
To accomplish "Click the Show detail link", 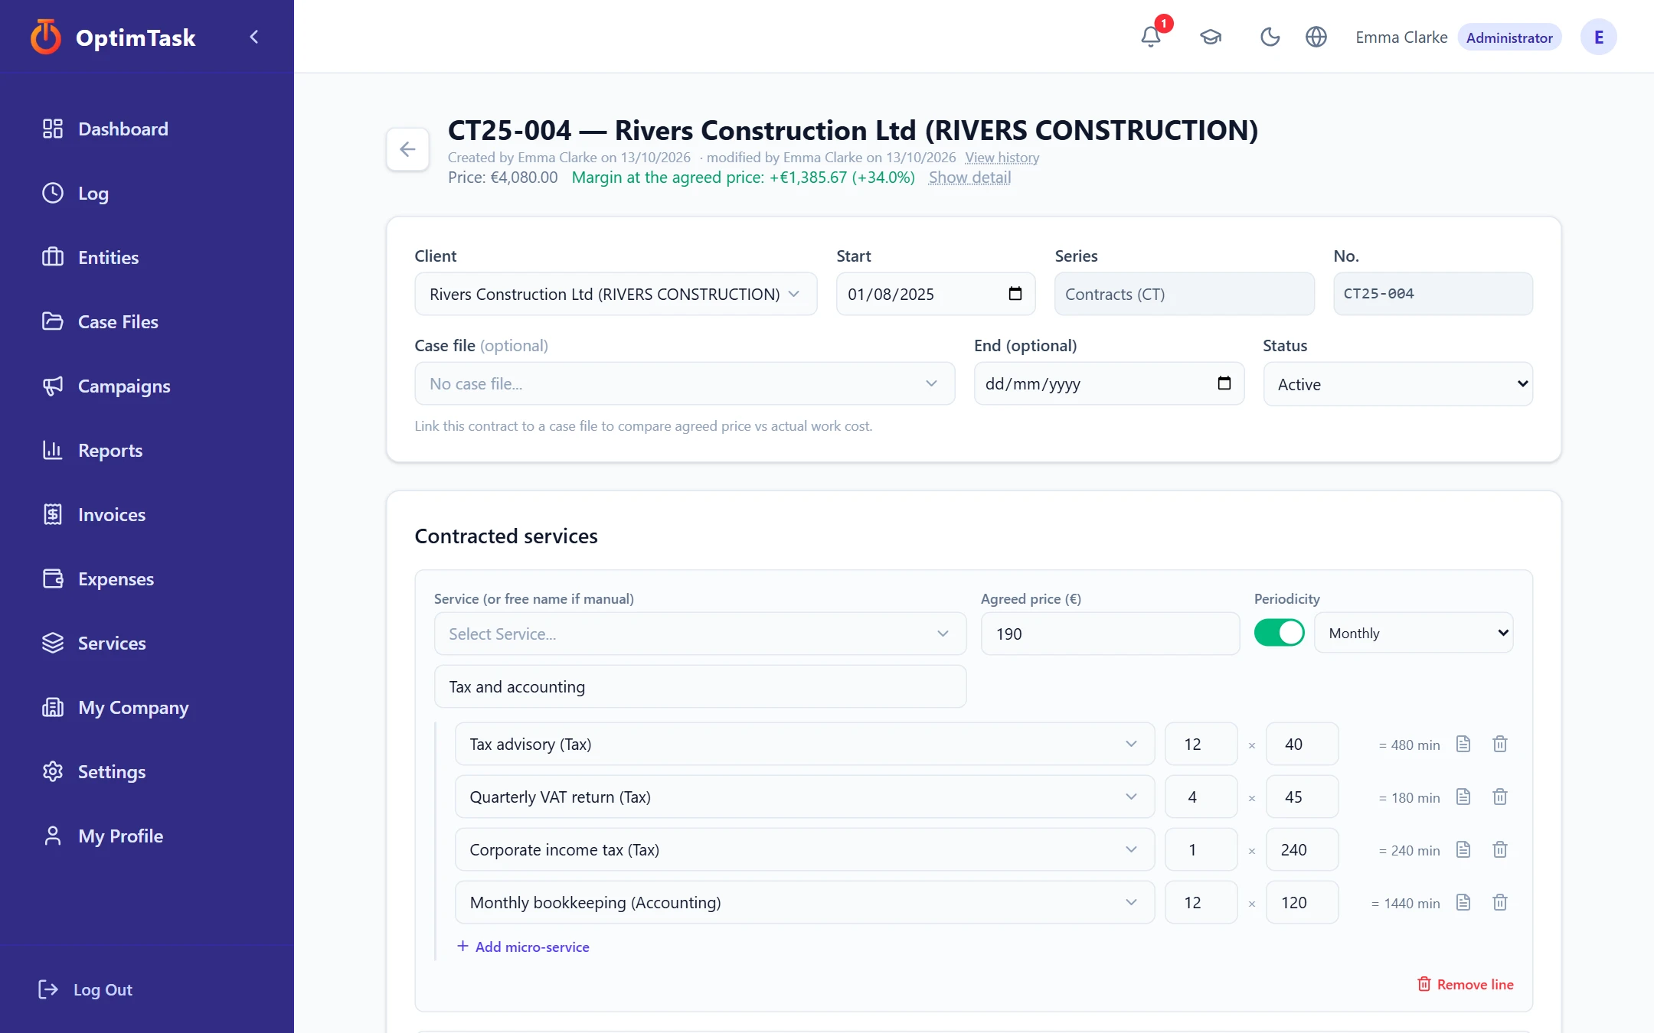I will point(969,178).
